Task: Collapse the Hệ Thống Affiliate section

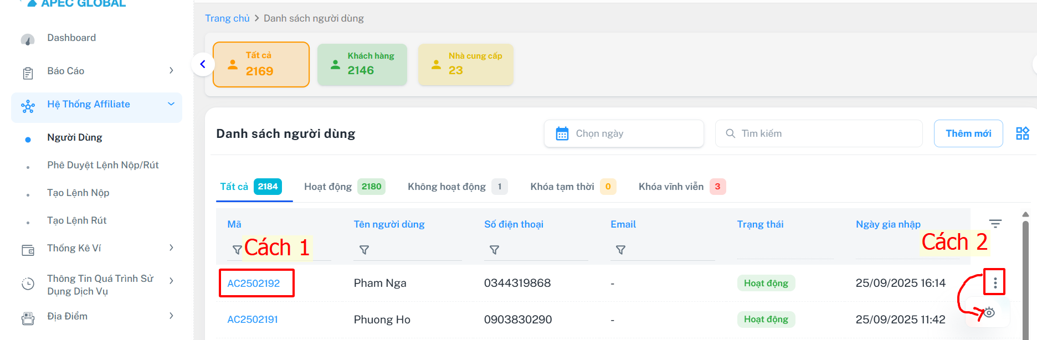Action: click(171, 104)
